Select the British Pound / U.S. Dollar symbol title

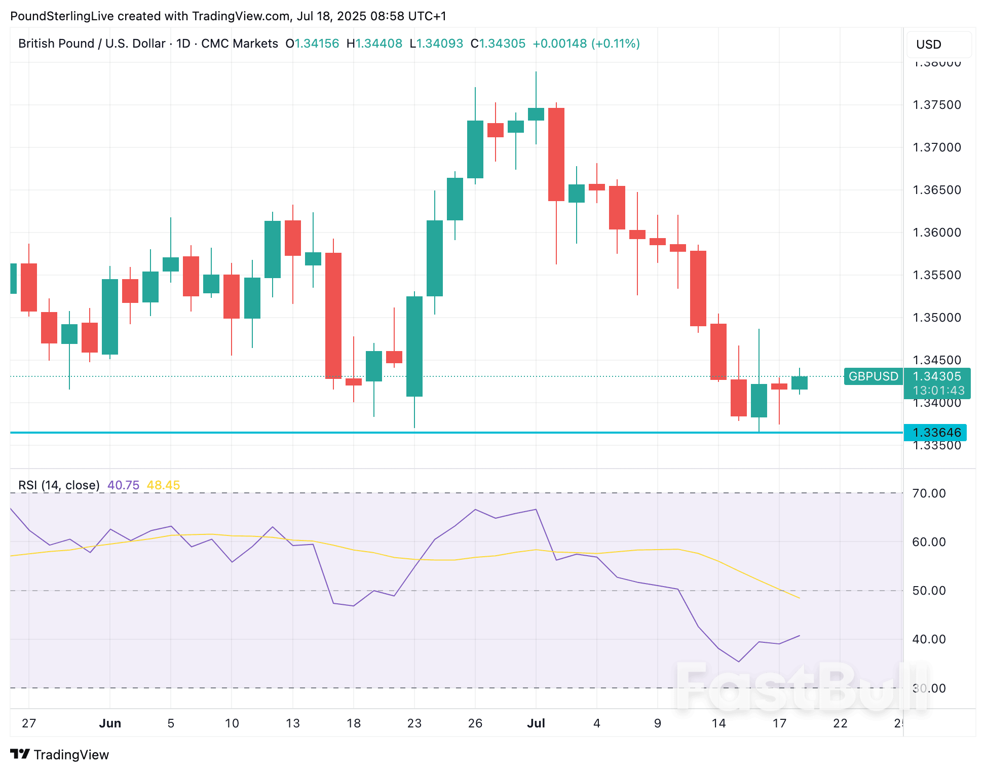coord(91,44)
